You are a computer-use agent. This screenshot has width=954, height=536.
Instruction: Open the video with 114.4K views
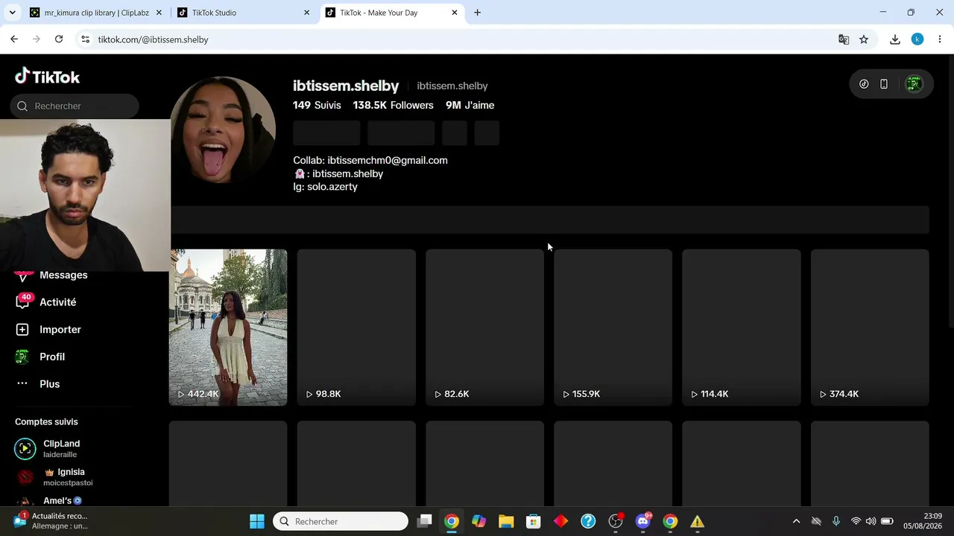742,328
